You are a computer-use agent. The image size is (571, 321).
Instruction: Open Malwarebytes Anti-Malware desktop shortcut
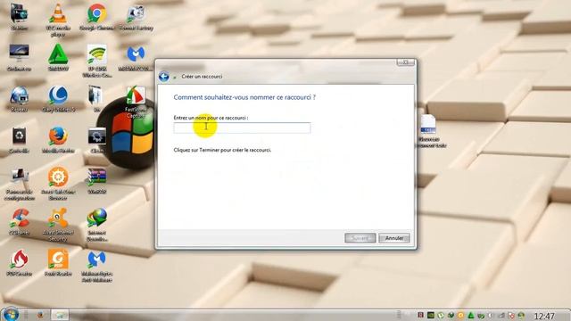(x=97, y=266)
